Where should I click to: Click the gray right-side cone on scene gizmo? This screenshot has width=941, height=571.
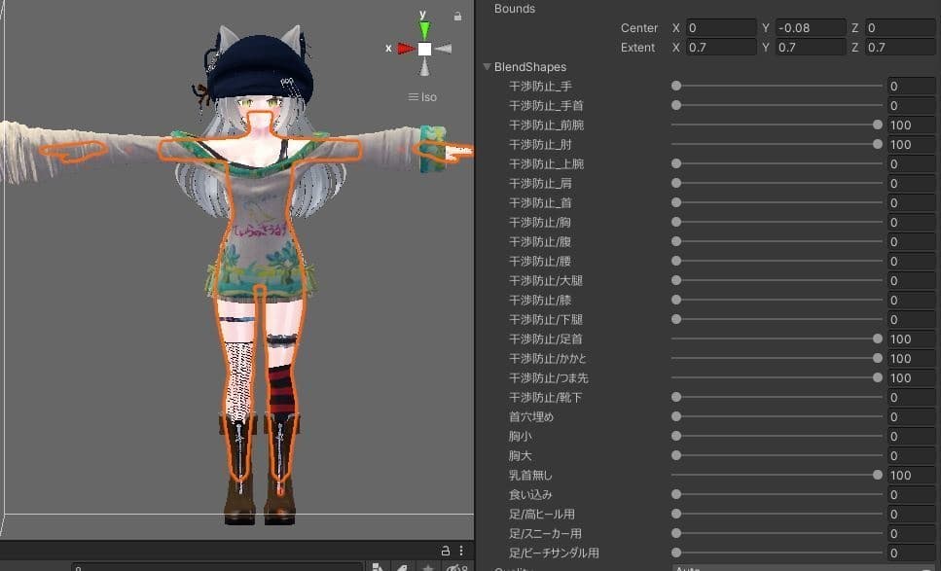[x=444, y=48]
